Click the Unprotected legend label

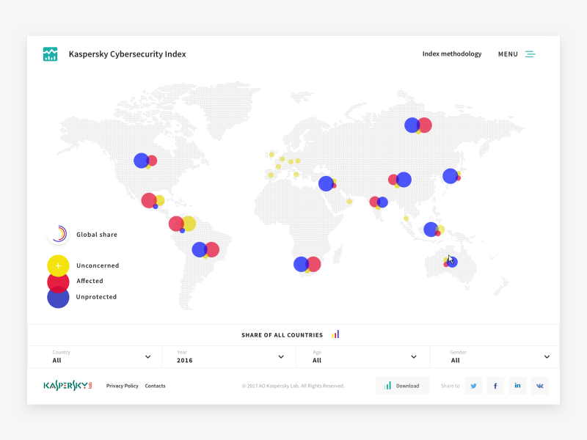coord(96,297)
